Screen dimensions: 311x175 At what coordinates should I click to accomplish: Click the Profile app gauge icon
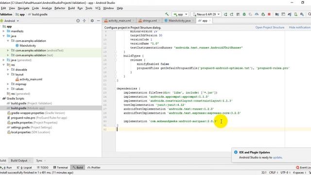tap(257, 14)
